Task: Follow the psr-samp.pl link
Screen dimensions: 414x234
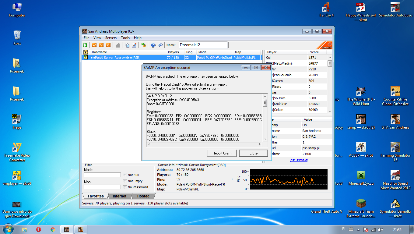Action: [299, 160]
